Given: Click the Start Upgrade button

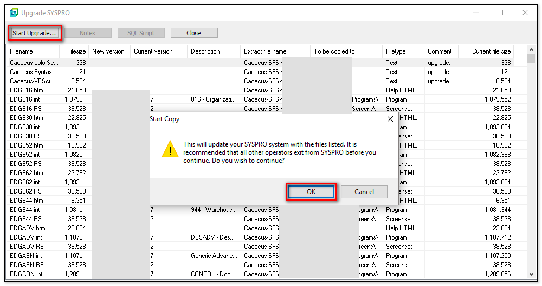Looking at the screenshot, I should pos(34,33).
